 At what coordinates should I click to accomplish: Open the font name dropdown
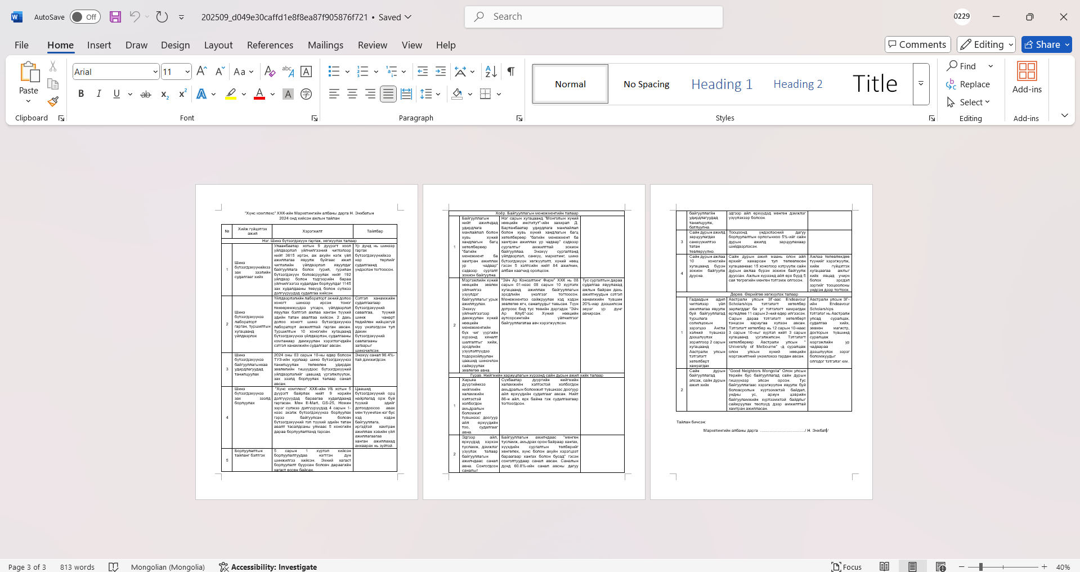pos(155,71)
